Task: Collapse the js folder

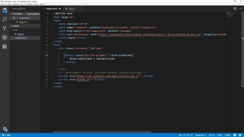Action: (x=14, y=30)
